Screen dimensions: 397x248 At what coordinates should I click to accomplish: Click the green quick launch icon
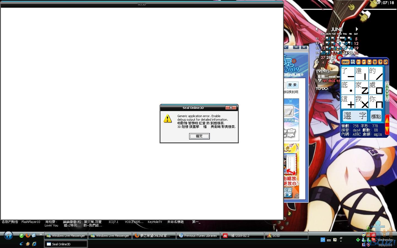pyautogui.click(x=21, y=236)
